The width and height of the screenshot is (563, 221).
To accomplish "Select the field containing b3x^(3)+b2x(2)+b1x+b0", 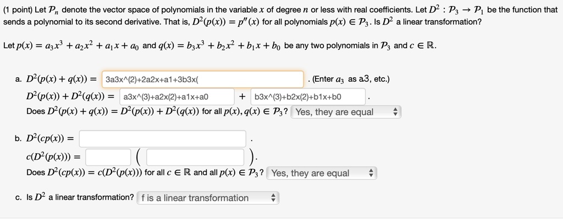I will point(308,97).
